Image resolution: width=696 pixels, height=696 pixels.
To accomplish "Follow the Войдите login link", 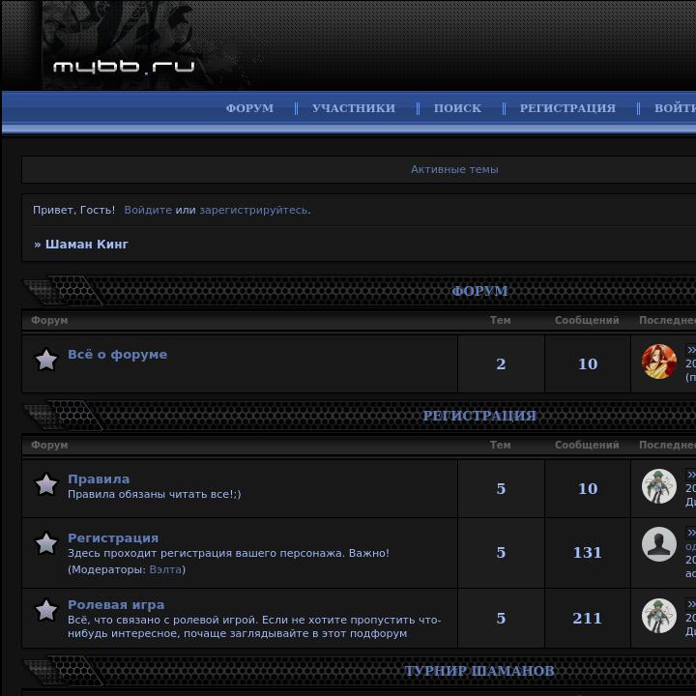I will tap(148, 210).
